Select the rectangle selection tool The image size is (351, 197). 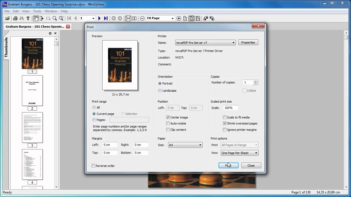point(48,18)
